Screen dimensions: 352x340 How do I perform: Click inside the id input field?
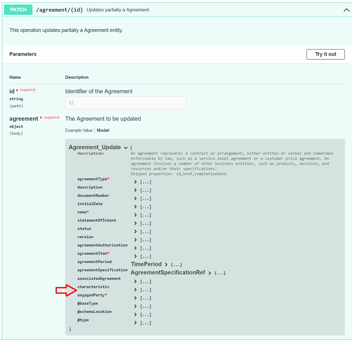126,102
